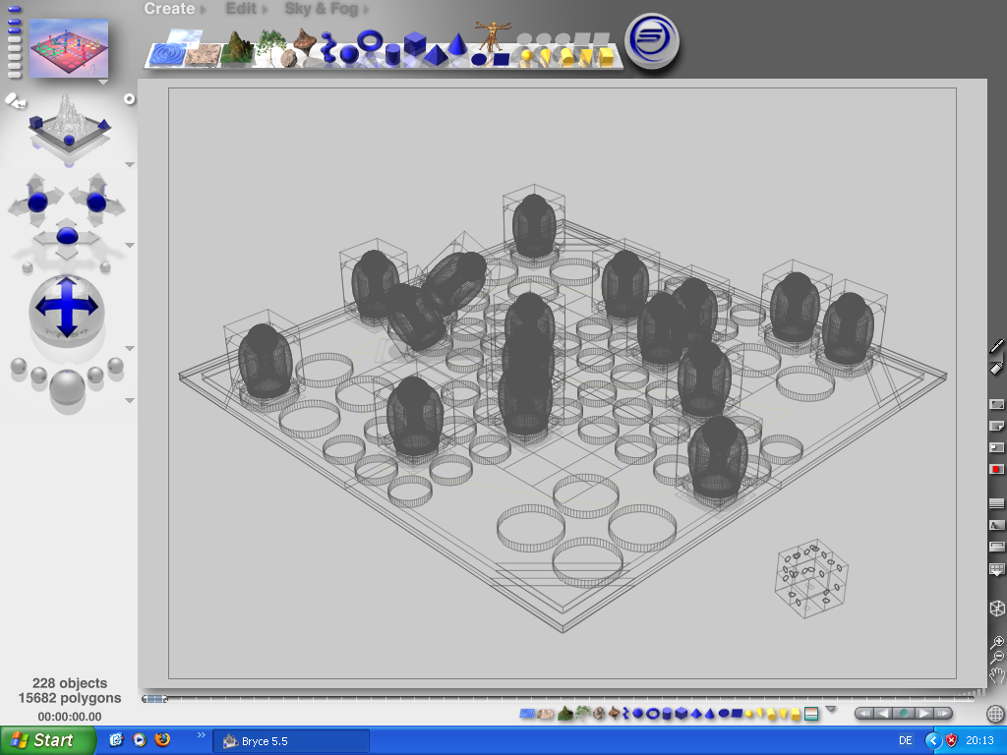Open the view control options triangle

tap(130, 165)
